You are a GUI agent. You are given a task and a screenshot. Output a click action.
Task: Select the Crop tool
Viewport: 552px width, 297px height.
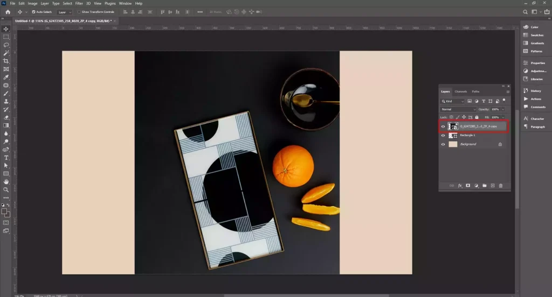coord(6,61)
